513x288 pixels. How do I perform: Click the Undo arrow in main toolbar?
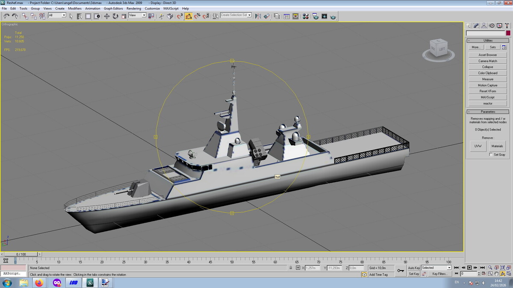(6, 16)
